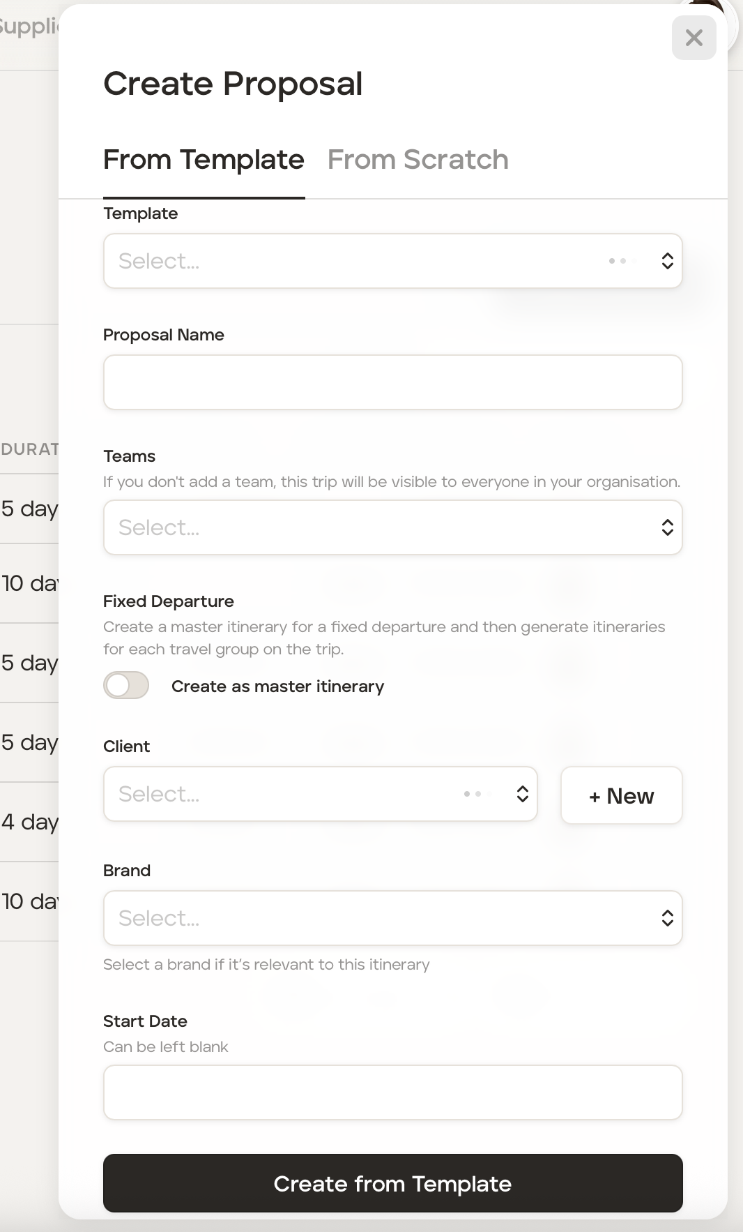Click the Client loading dots indicator
Screen dimensions: 743x1232
pyautogui.click(x=473, y=794)
